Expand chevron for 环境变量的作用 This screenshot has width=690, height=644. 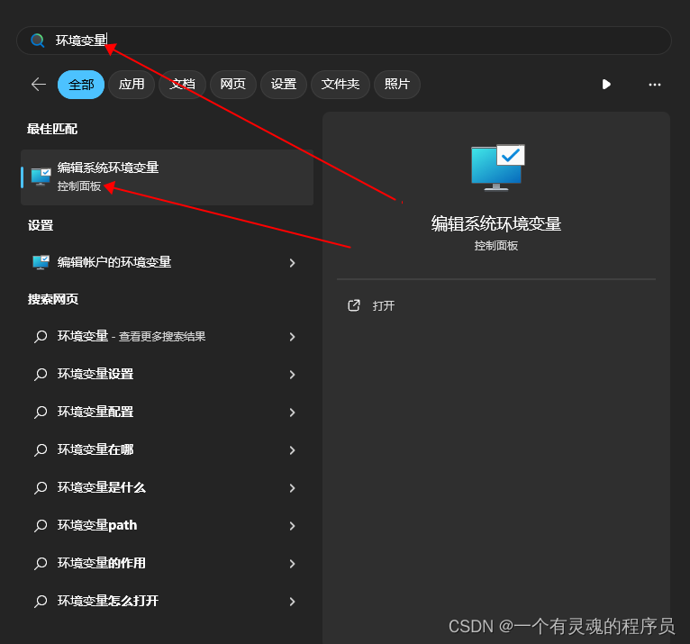pos(292,564)
